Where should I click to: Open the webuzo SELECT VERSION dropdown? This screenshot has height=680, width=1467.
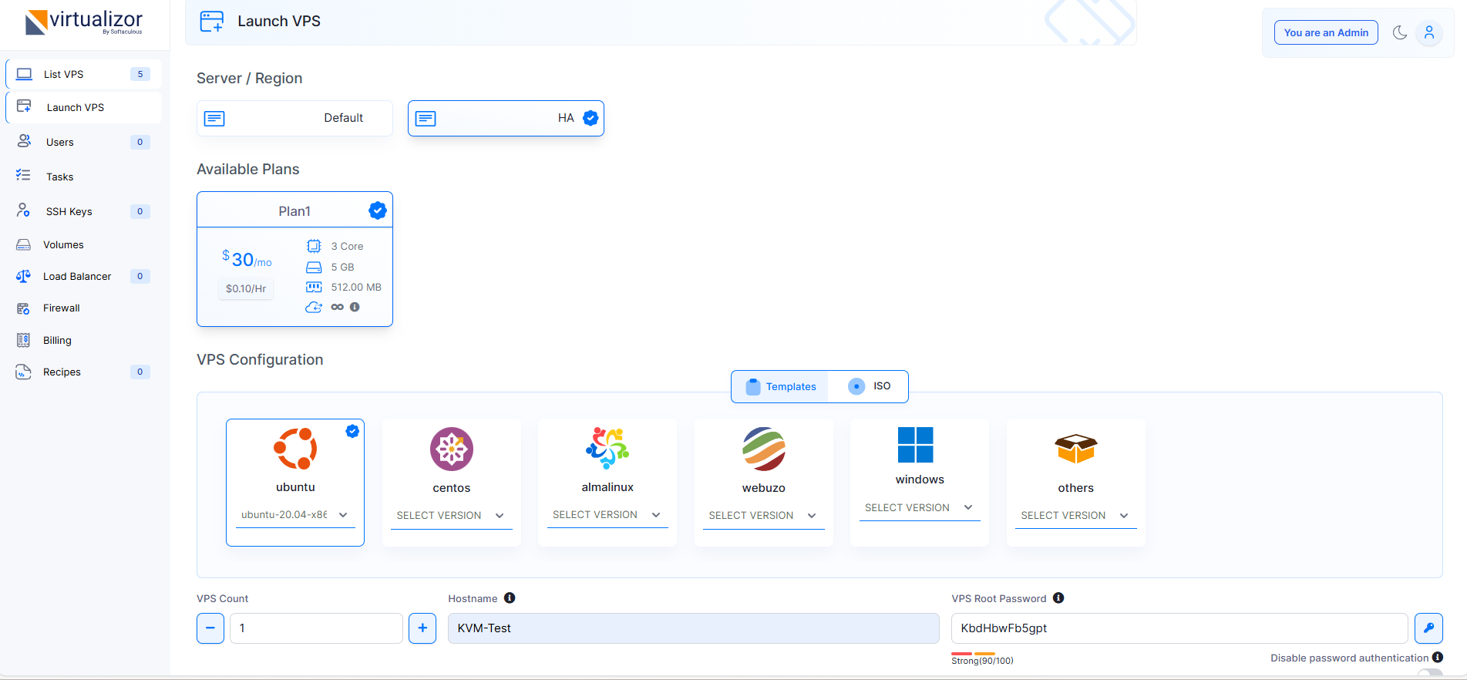pyautogui.click(x=764, y=515)
